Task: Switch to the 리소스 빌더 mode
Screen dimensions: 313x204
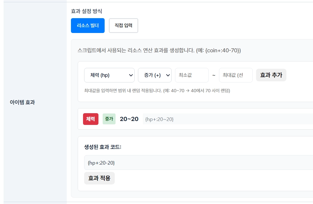Action: pos(88,26)
